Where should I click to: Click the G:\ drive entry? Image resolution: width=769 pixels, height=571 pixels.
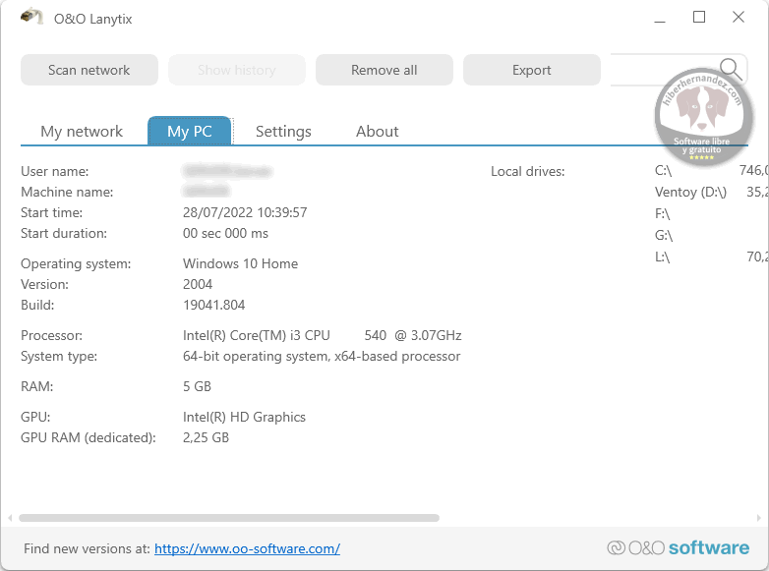[x=664, y=235]
